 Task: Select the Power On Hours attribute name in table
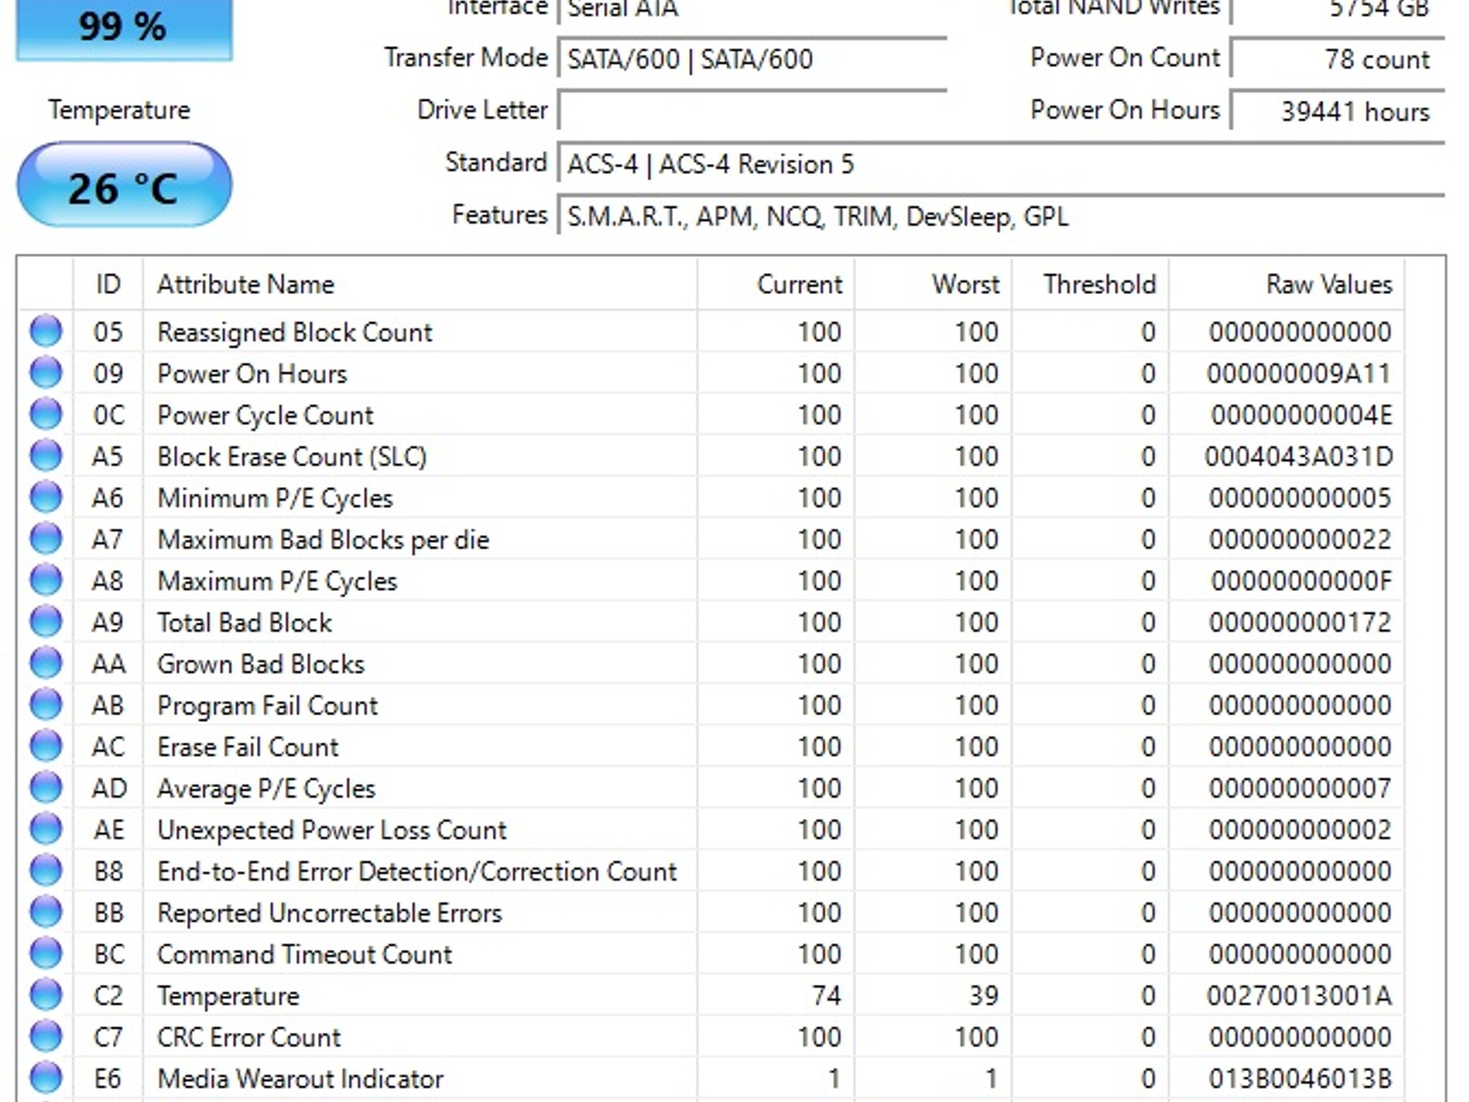click(252, 374)
